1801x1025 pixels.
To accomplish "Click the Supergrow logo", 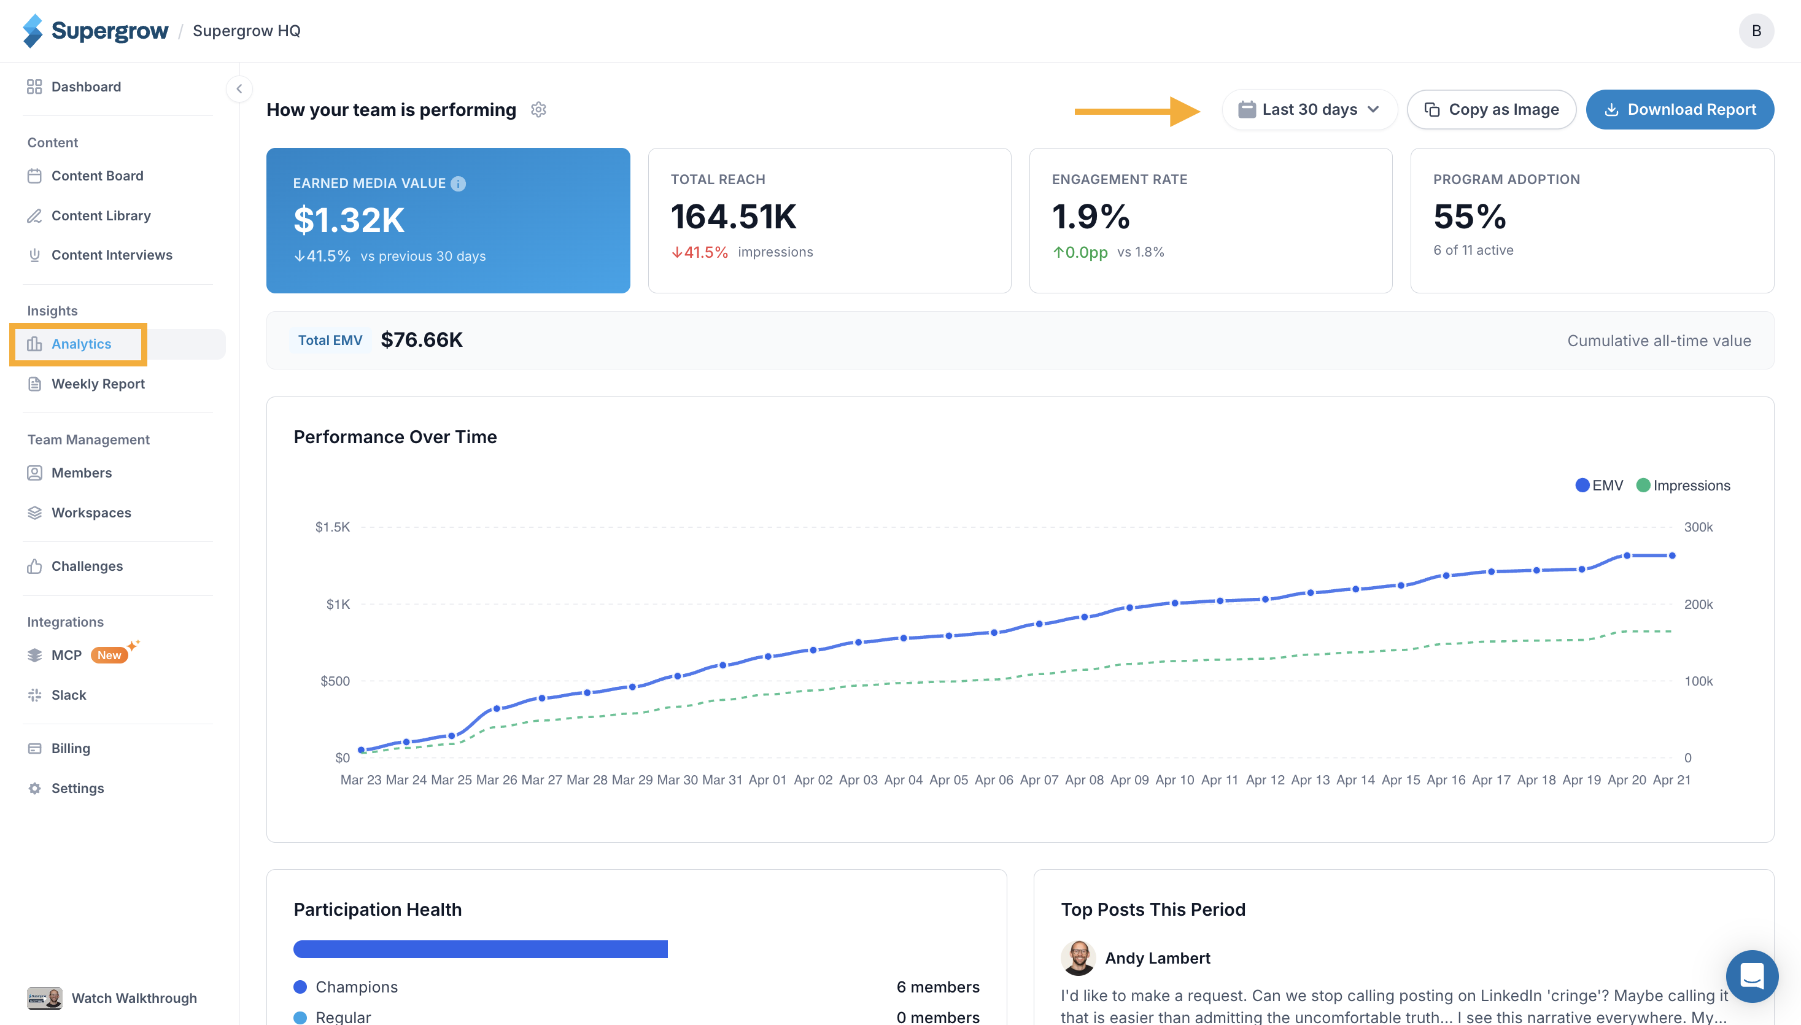I will tap(95, 31).
